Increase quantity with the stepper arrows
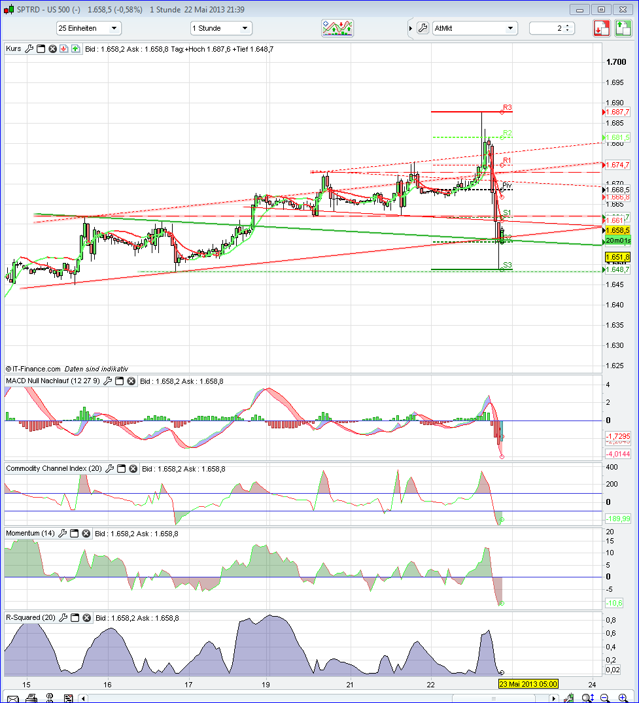The height and width of the screenshot is (703, 639). (568, 26)
